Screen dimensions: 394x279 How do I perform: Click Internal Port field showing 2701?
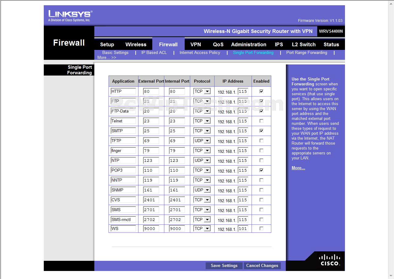(177, 210)
